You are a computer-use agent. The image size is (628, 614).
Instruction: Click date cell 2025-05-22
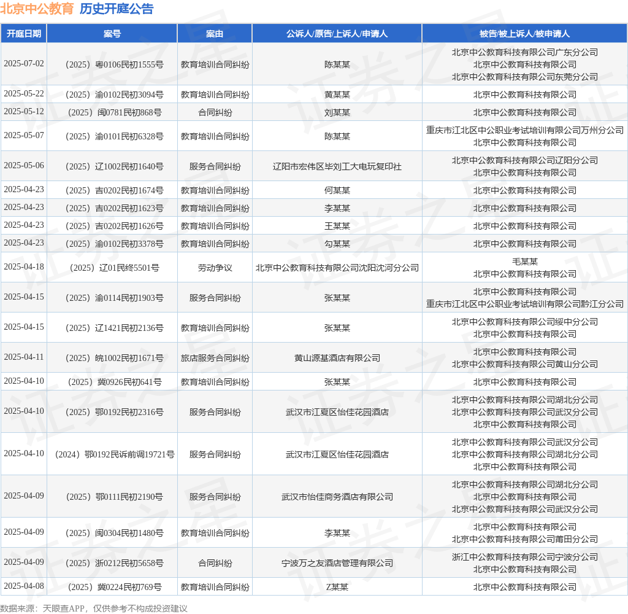[x=24, y=94]
